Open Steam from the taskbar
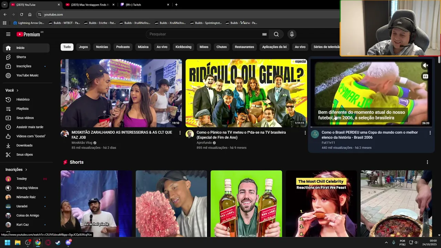The image size is (441, 248). click(58, 242)
